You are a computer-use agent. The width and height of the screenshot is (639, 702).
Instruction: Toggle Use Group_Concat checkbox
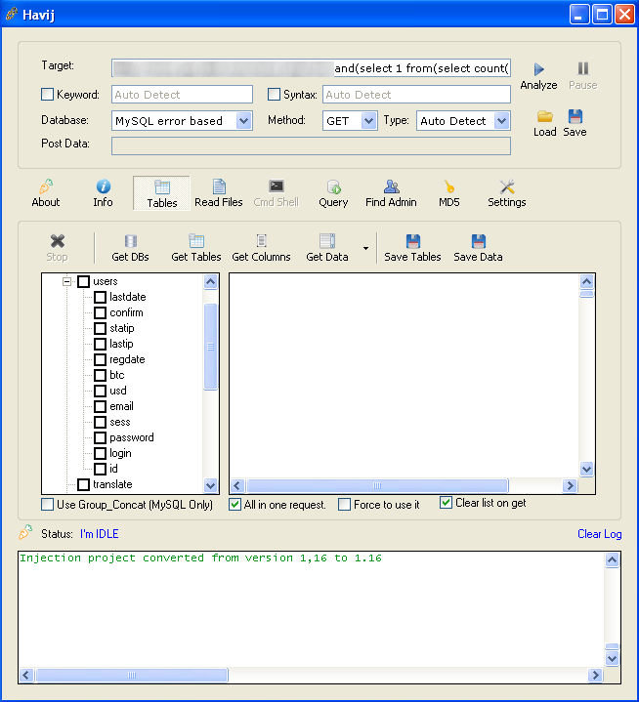click(47, 505)
